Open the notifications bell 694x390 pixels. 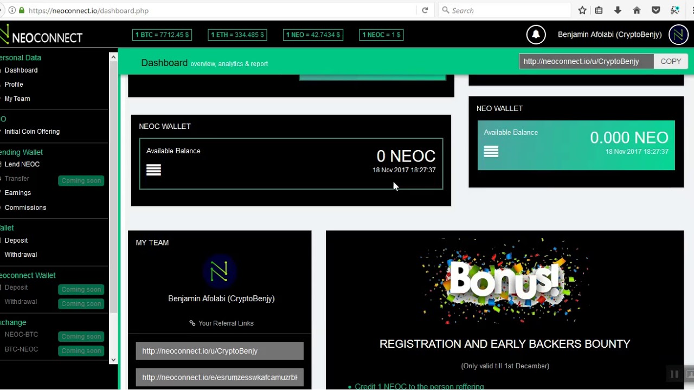tap(536, 35)
